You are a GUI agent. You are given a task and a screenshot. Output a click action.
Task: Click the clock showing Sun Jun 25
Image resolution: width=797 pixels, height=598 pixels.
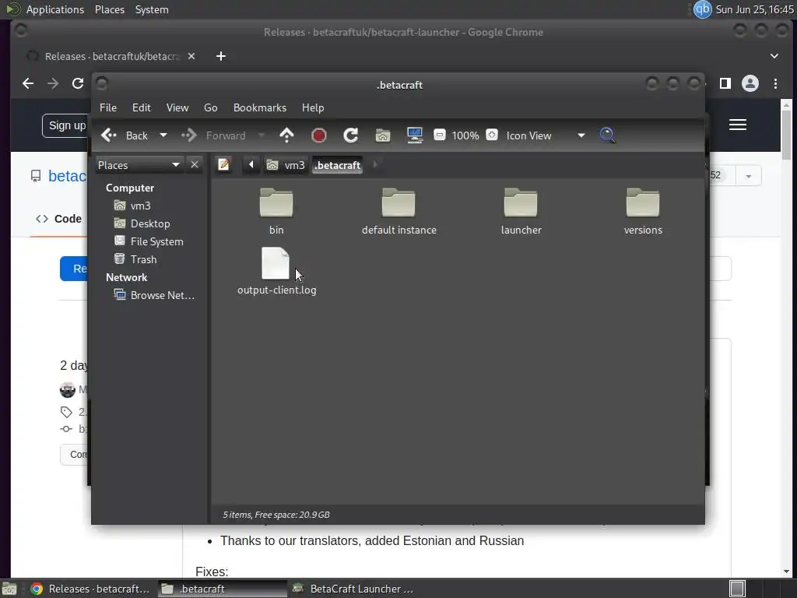tap(755, 9)
